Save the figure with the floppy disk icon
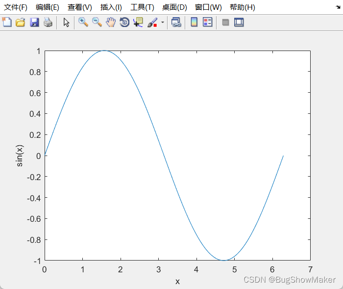This screenshot has width=343, height=289. point(34,23)
